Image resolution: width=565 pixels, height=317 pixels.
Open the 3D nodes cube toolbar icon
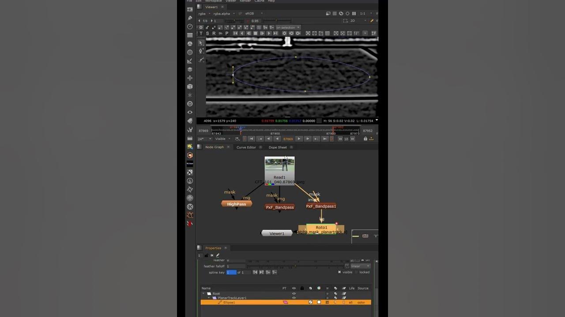pyautogui.click(x=190, y=87)
